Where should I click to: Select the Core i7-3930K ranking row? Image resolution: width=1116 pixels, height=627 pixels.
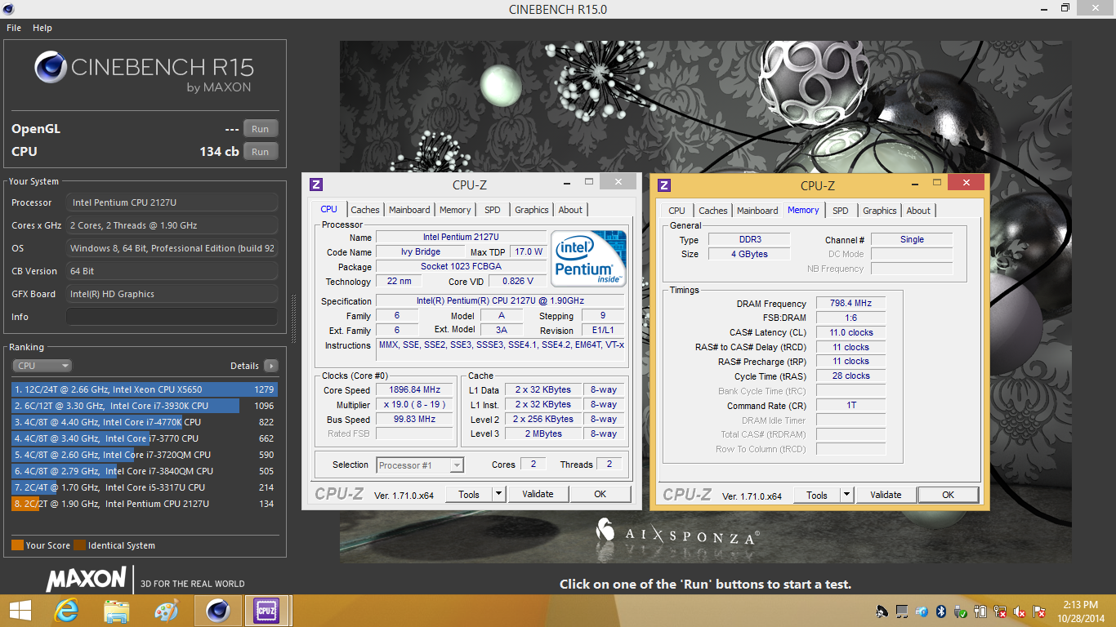click(145, 406)
